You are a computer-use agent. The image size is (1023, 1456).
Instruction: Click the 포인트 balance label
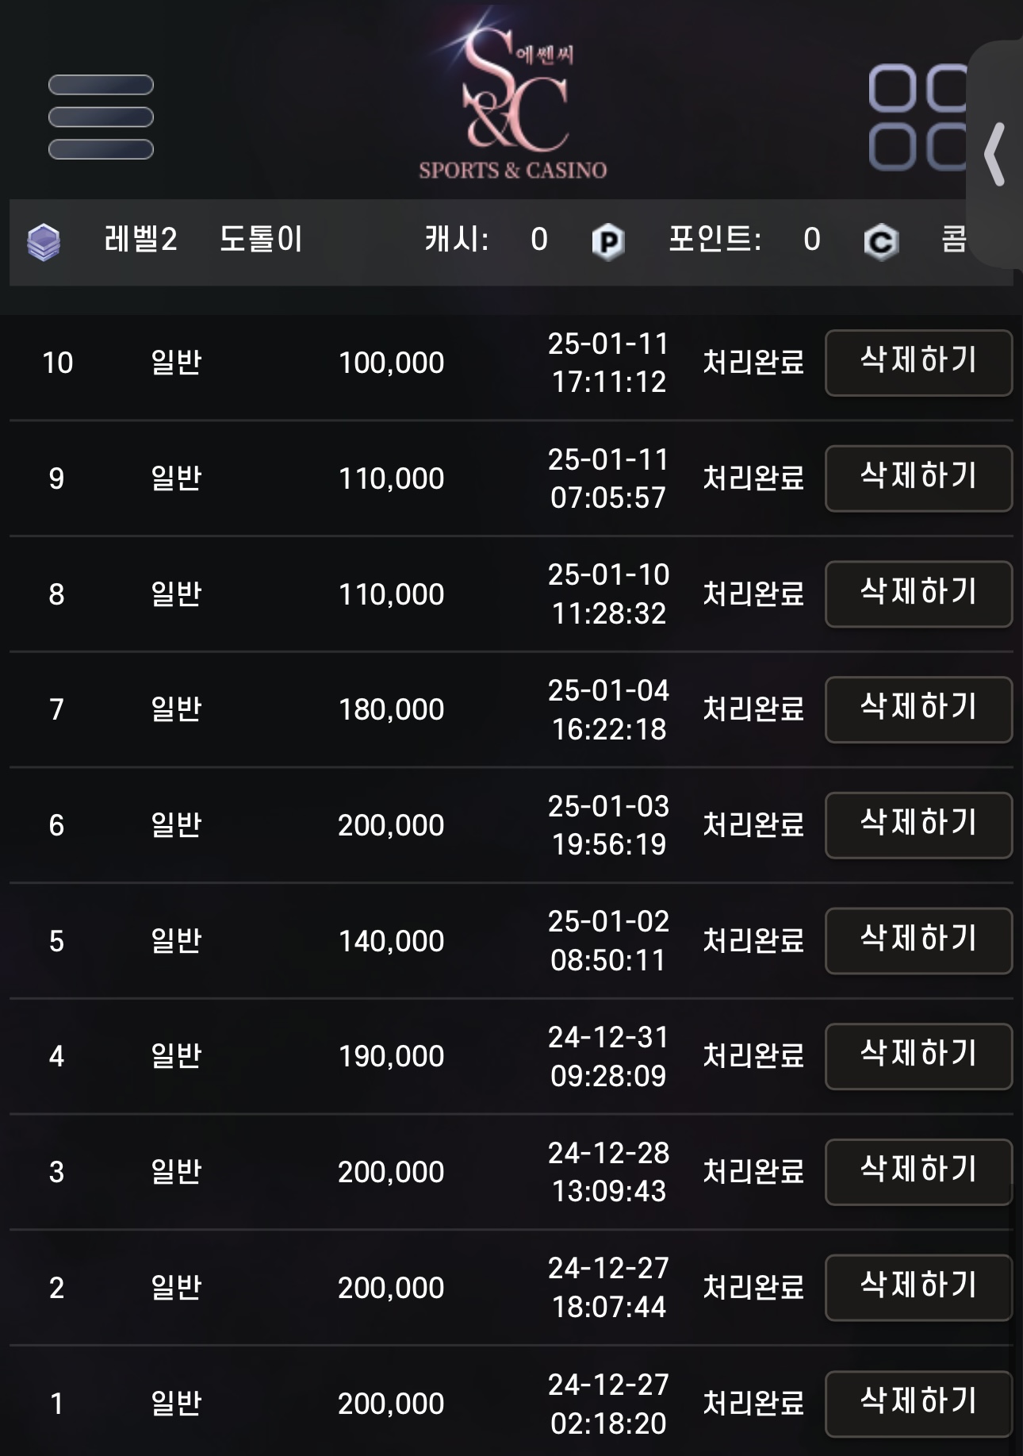[715, 239]
